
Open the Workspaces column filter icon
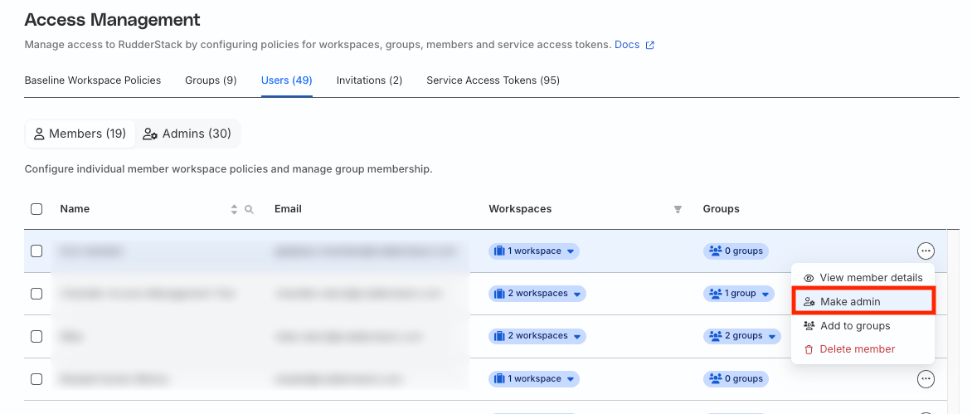tap(678, 210)
